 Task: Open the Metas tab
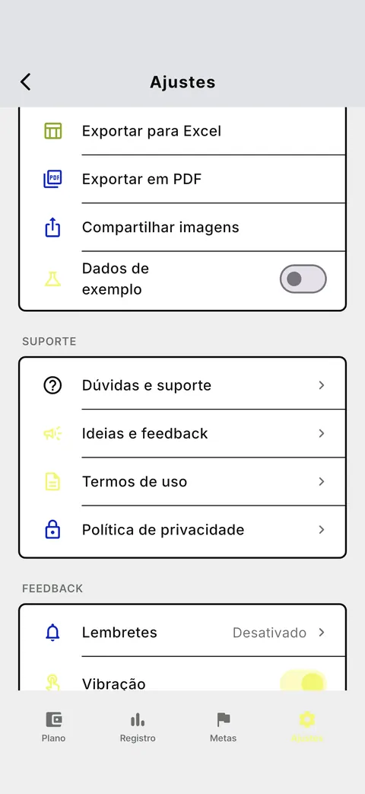(223, 726)
